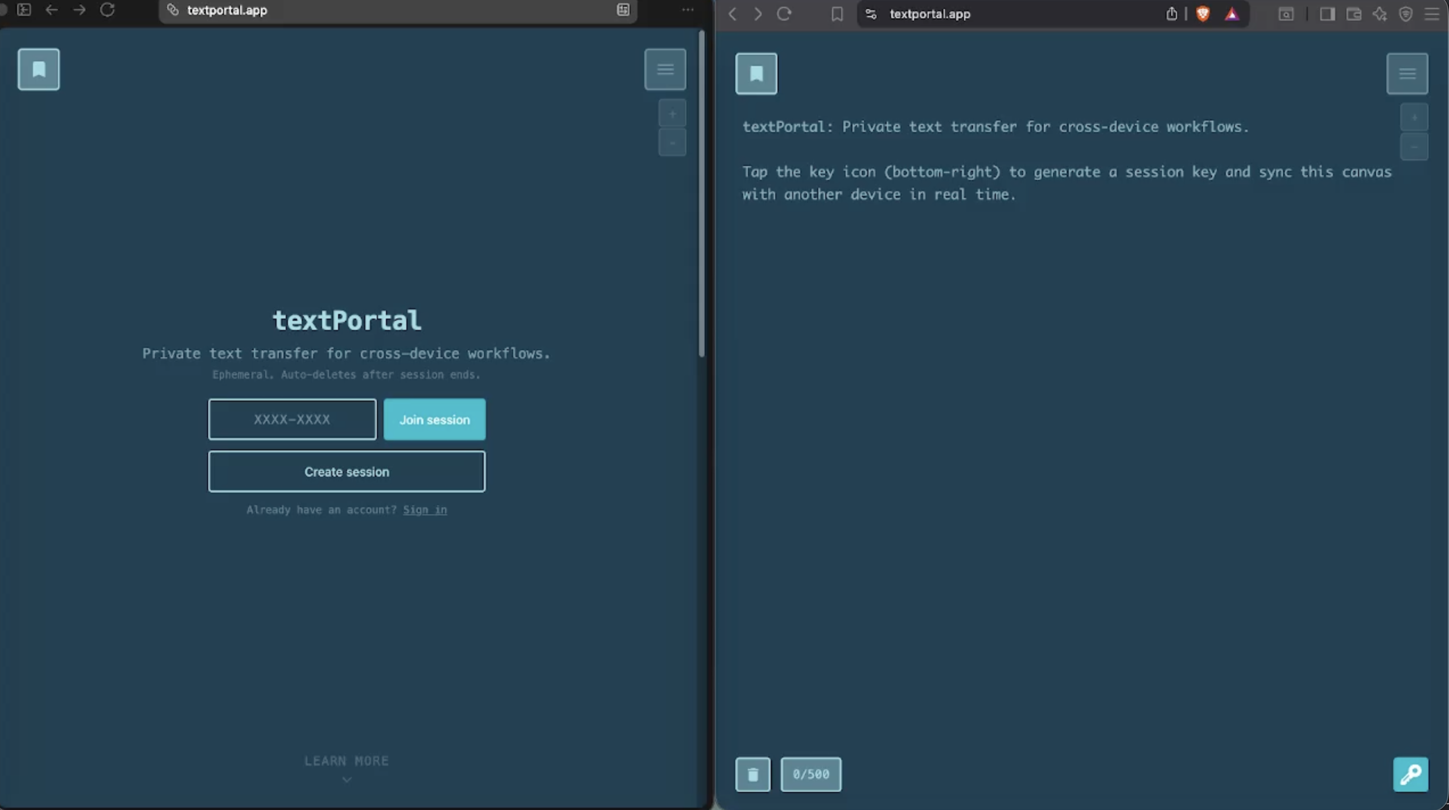The height and width of the screenshot is (810, 1449).
Task: Click the bookmark icon in the left window
Action: click(x=39, y=69)
